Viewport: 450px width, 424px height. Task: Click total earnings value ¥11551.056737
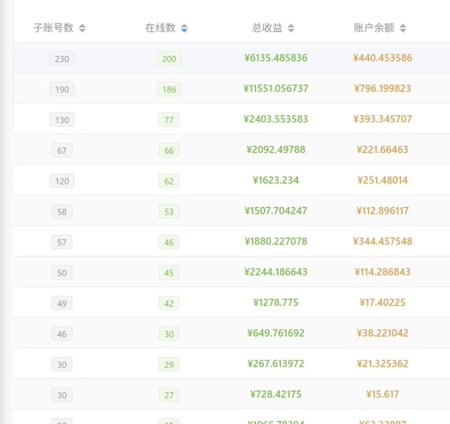click(x=276, y=88)
